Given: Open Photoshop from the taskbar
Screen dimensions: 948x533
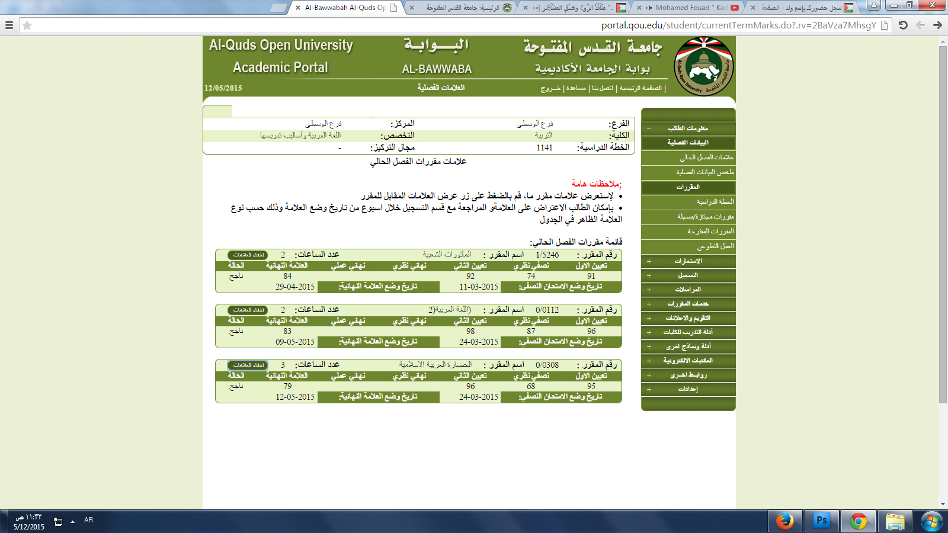Looking at the screenshot, I should pos(821,521).
